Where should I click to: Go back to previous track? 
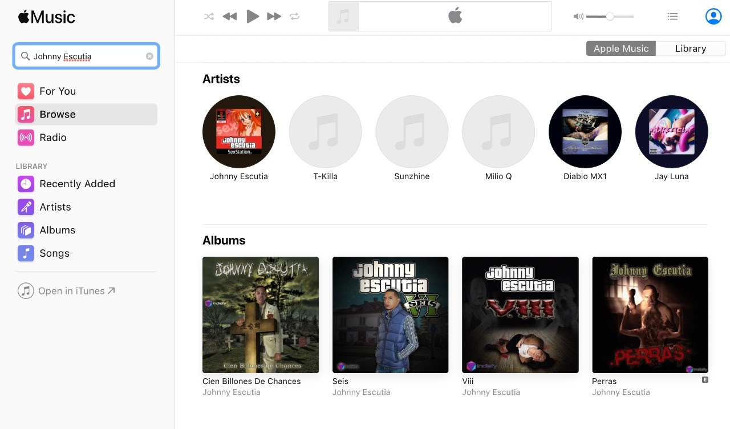pos(229,17)
